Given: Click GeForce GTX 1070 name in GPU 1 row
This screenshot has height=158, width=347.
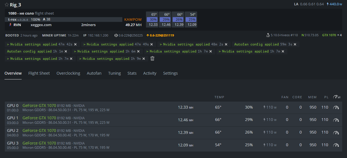Looking at the screenshot, I should pyautogui.click(x=39, y=118).
